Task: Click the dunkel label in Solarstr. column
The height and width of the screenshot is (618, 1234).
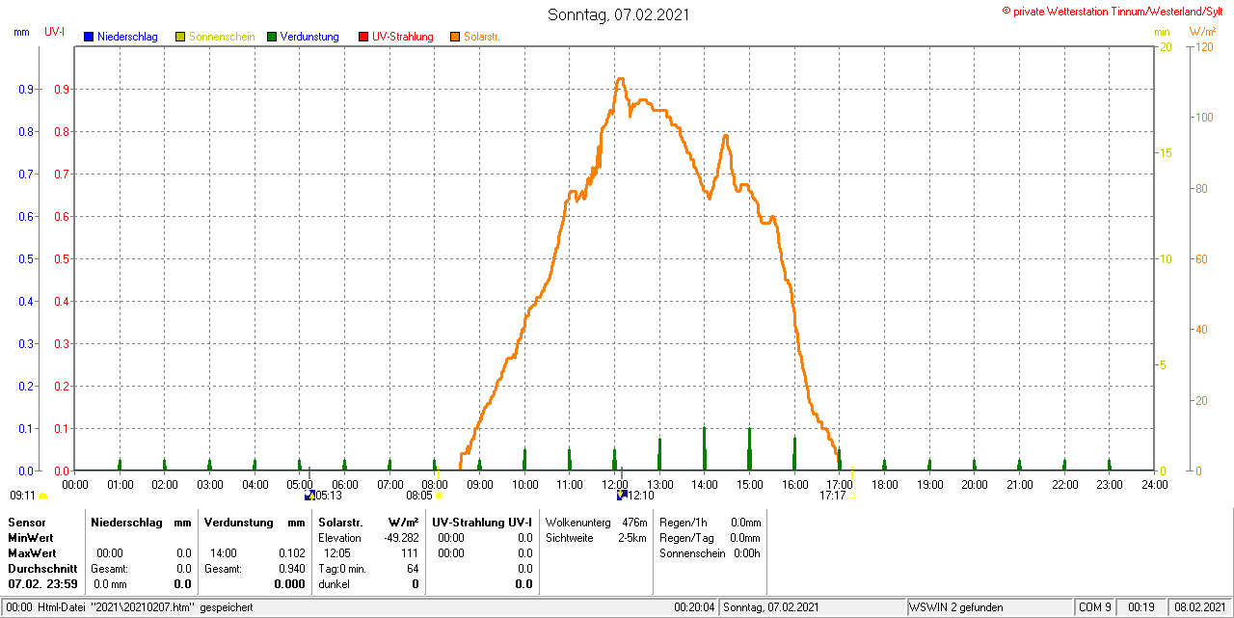Action: point(334,584)
